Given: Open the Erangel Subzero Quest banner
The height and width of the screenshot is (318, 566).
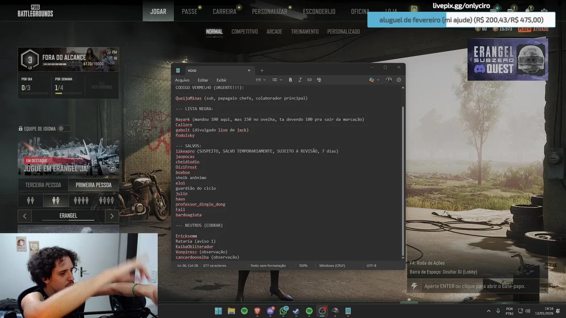Looking at the screenshot, I should [x=508, y=59].
